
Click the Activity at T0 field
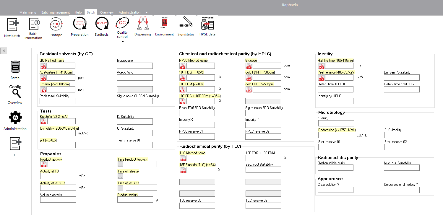[x=58, y=176]
